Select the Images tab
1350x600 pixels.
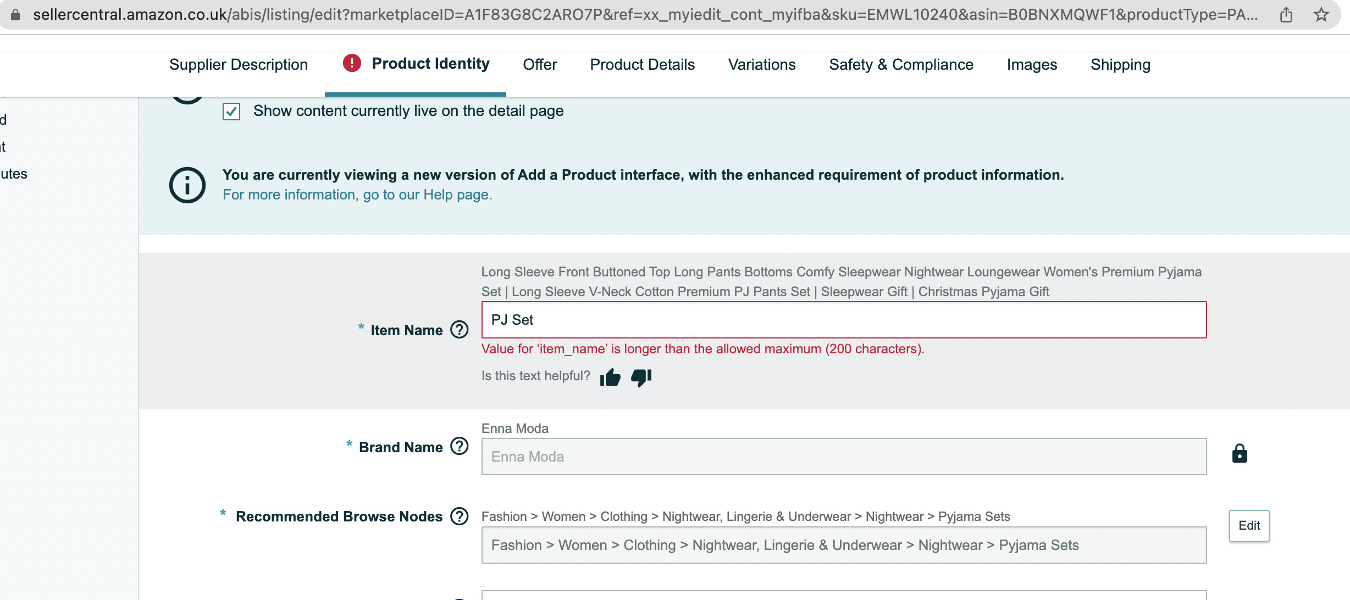click(x=1032, y=65)
